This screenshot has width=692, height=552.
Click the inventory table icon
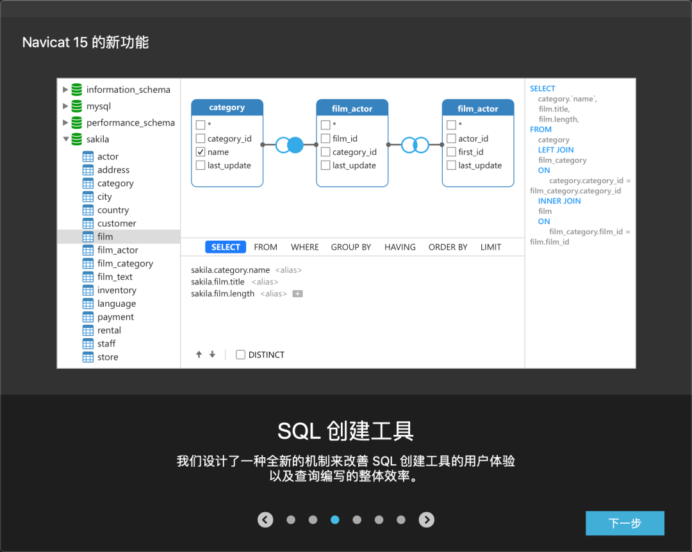(88, 290)
